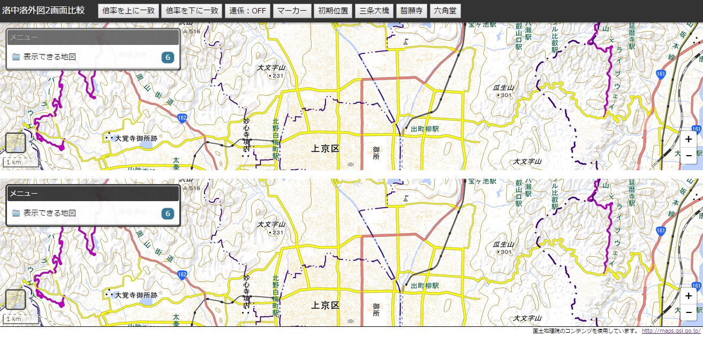The width and height of the screenshot is (703, 344).
Task: Zoom out on the lower map
Action: click(x=688, y=311)
